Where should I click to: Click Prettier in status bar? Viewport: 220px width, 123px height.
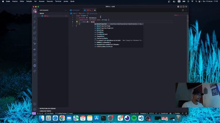click(176, 113)
